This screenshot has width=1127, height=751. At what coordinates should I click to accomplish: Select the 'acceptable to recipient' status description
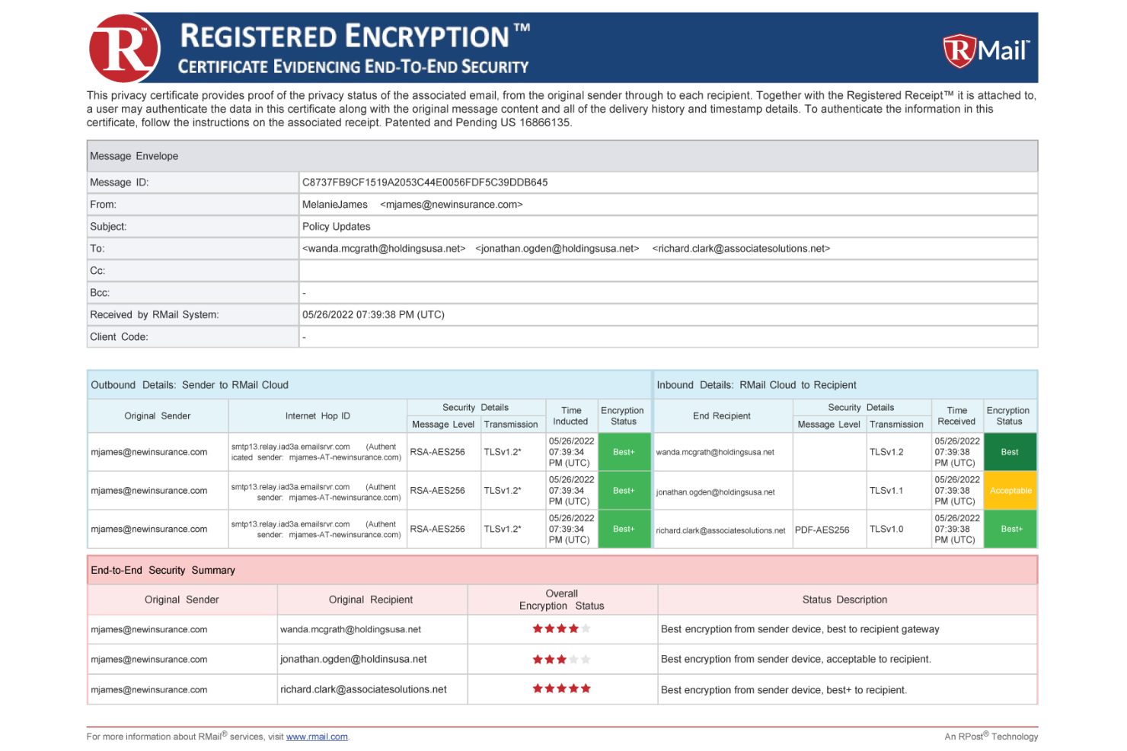(797, 659)
